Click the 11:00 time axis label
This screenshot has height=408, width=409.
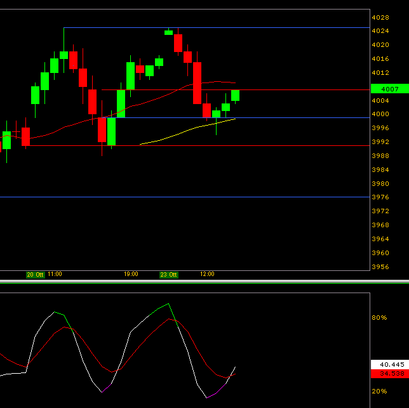(55, 274)
